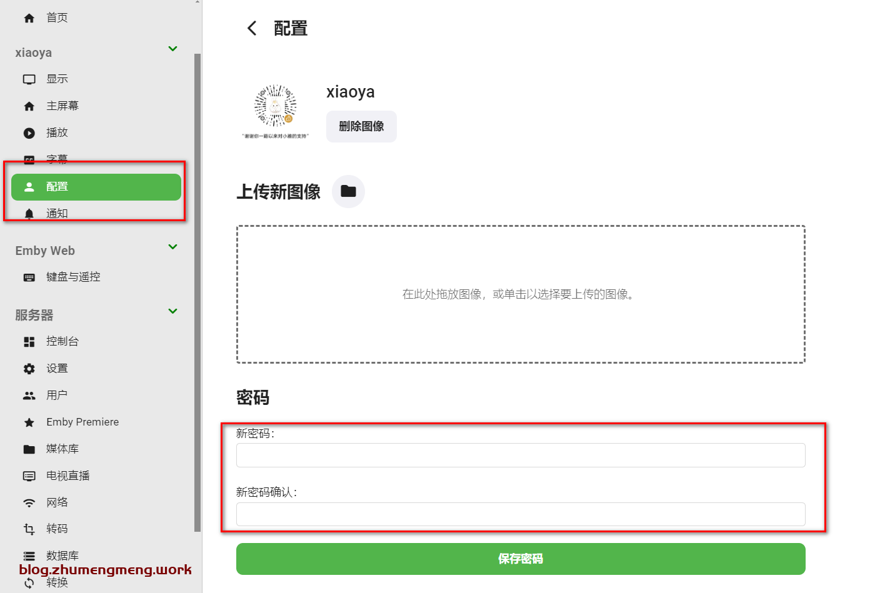Click the Emby Premiere star icon
The width and height of the screenshot is (875, 593).
click(29, 422)
